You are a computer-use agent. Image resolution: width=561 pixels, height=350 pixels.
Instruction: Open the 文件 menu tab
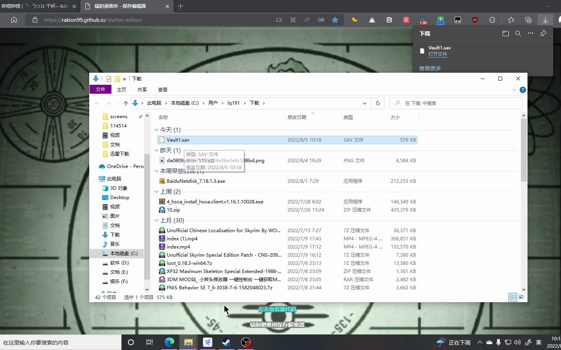click(x=101, y=89)
